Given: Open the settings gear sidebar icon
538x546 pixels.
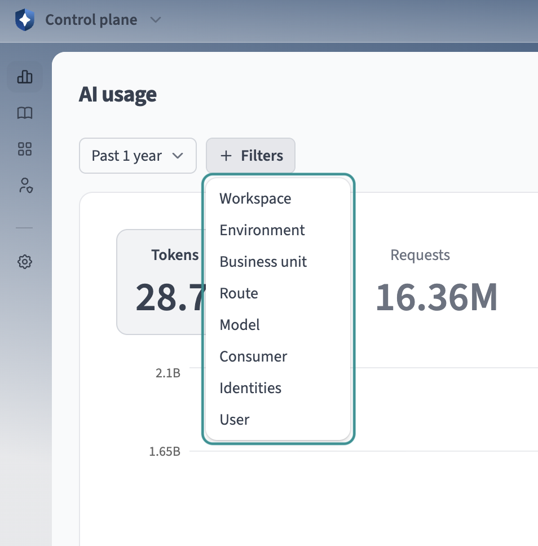Looking at the screenshot, I should pos(25,262).
